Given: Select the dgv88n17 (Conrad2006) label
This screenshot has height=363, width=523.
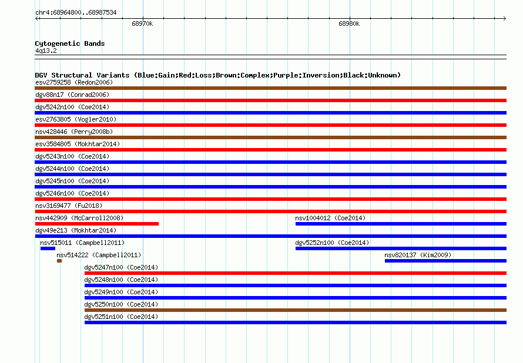Looking at the screenshot, I should coord(72,95).
